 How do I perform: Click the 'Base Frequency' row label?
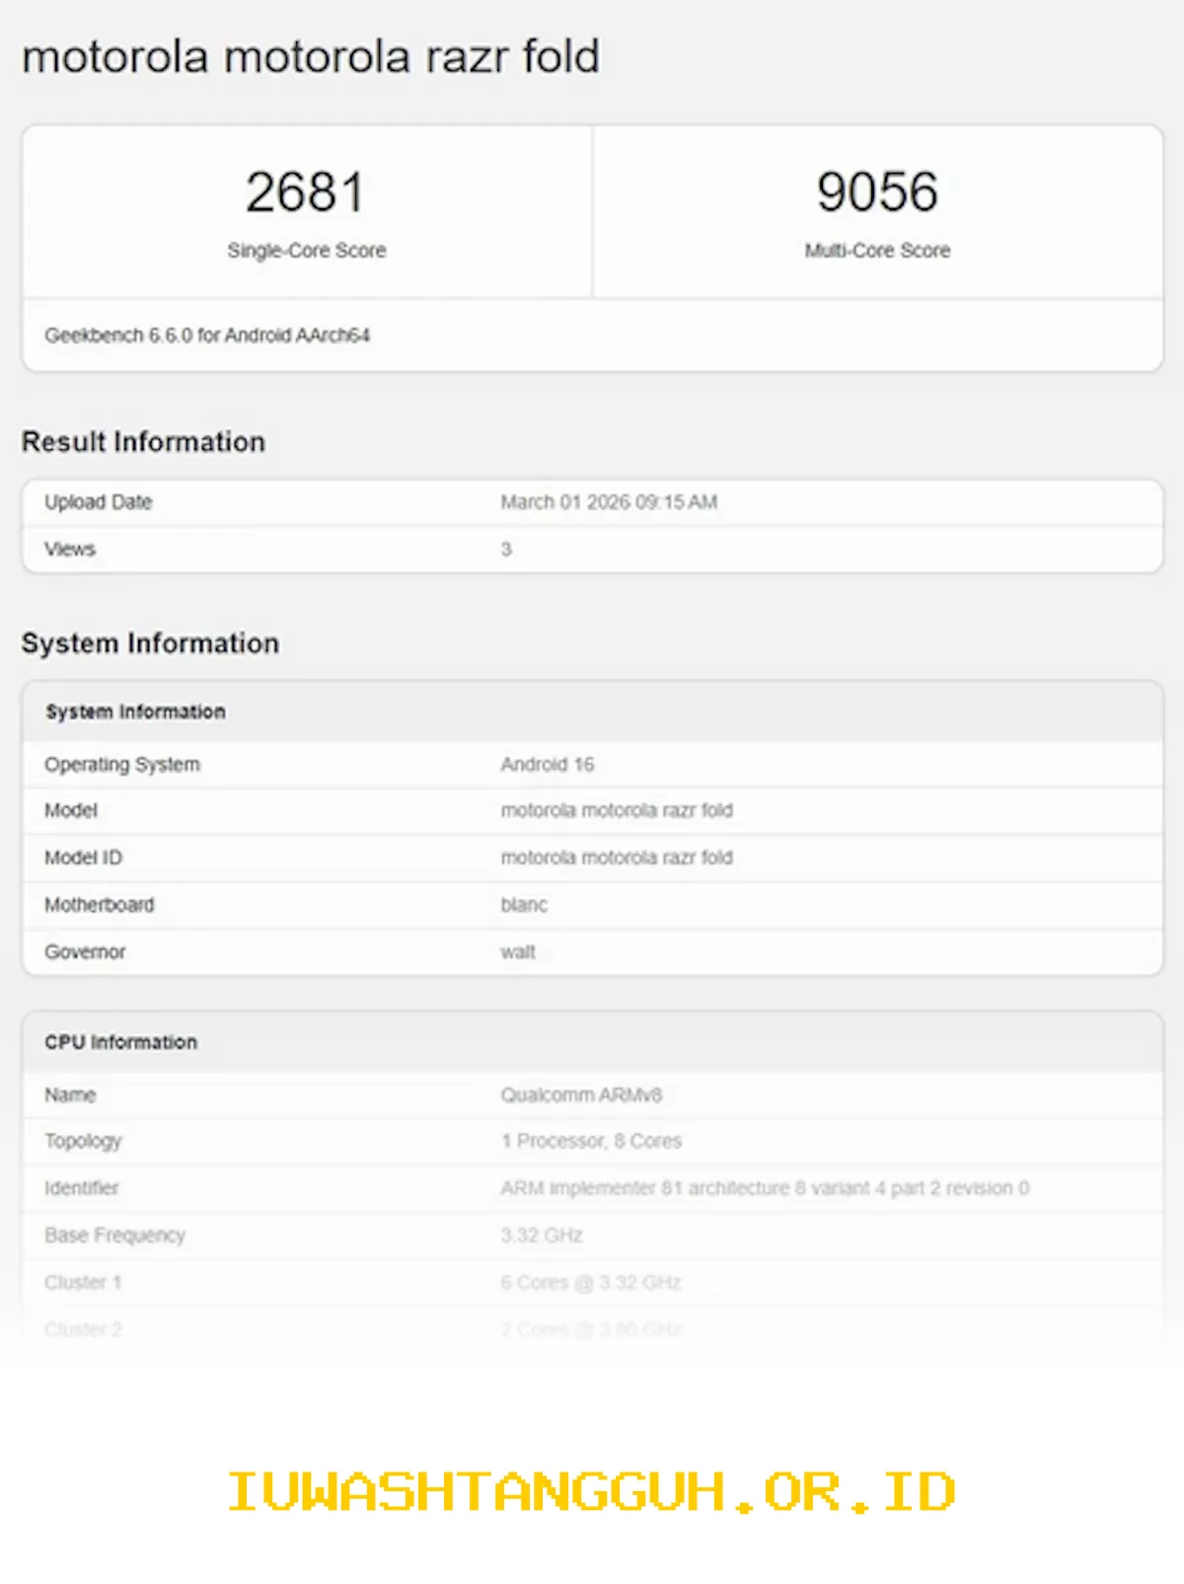(x=114, y=1236)
